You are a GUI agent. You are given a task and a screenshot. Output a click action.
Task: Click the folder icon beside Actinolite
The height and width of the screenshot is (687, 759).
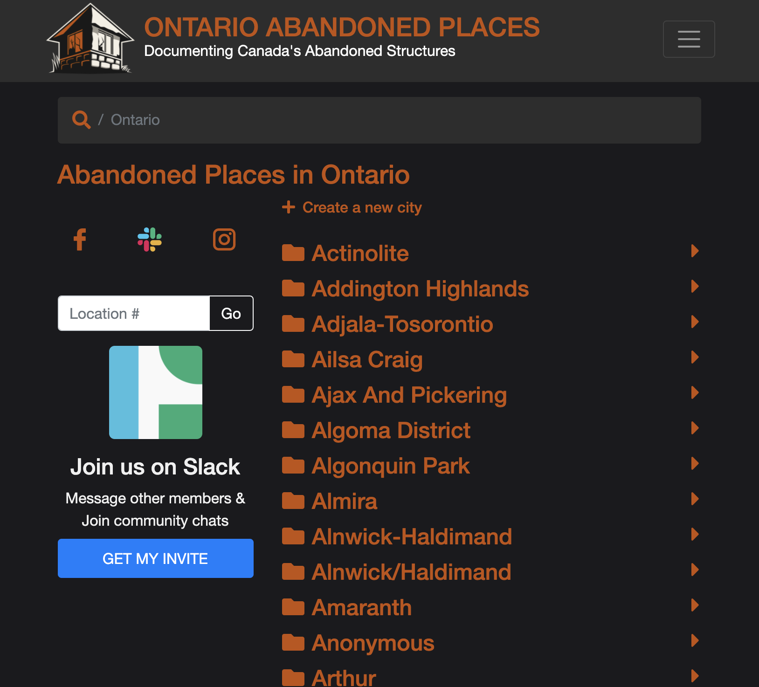(x=293, y=252)
